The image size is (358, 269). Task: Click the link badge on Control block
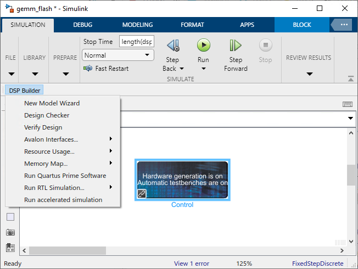pos(142,194)
